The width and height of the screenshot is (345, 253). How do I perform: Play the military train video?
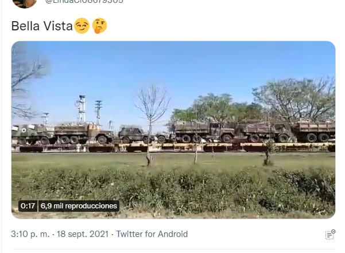pos(173,130)
